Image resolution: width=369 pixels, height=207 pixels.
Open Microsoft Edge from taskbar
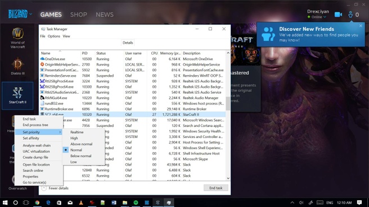click(x=48, y=203)
